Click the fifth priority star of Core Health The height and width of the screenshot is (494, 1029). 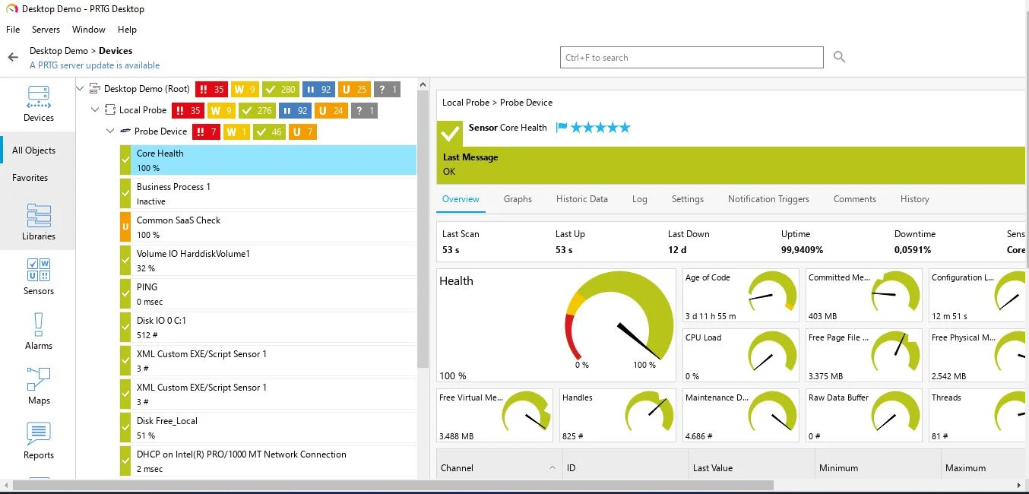625,128
